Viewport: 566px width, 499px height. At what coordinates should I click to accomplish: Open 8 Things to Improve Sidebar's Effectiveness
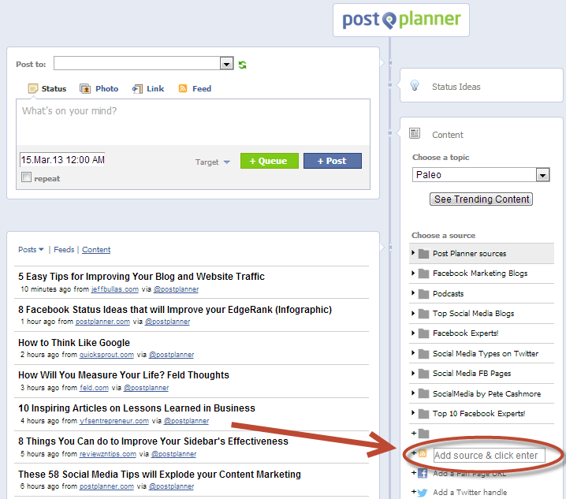click(153, 441)
